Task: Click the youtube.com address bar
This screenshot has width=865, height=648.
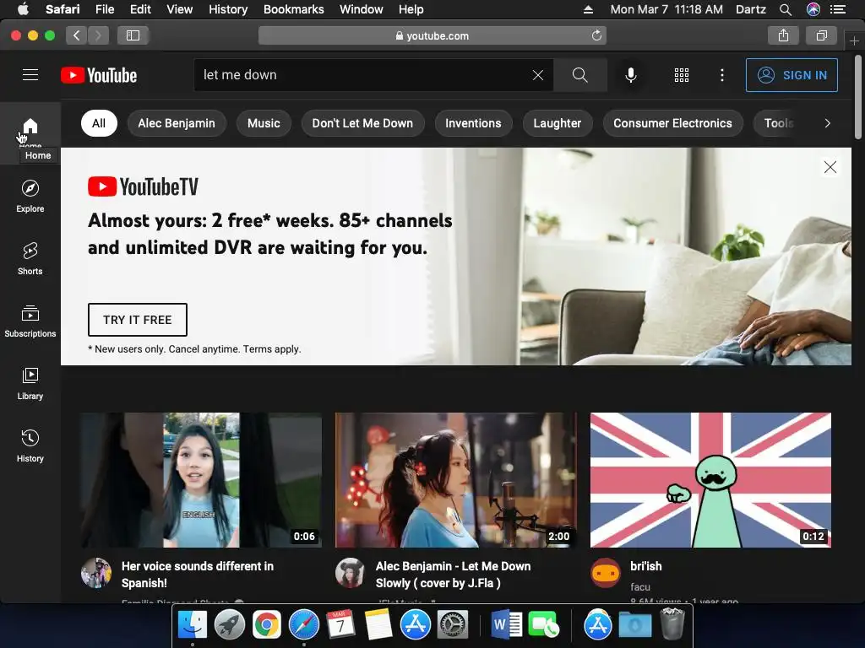Action: [x=432, y=35]
